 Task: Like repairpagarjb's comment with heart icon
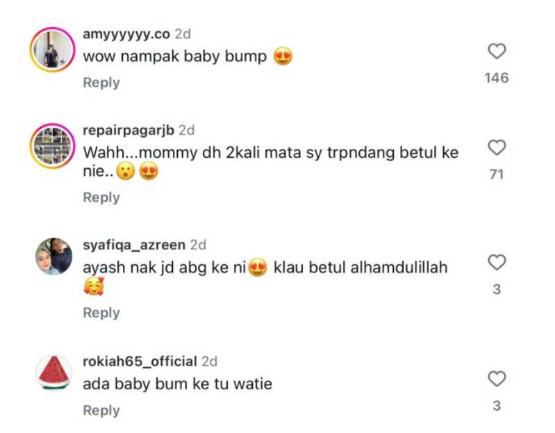[x=497, y=147]
